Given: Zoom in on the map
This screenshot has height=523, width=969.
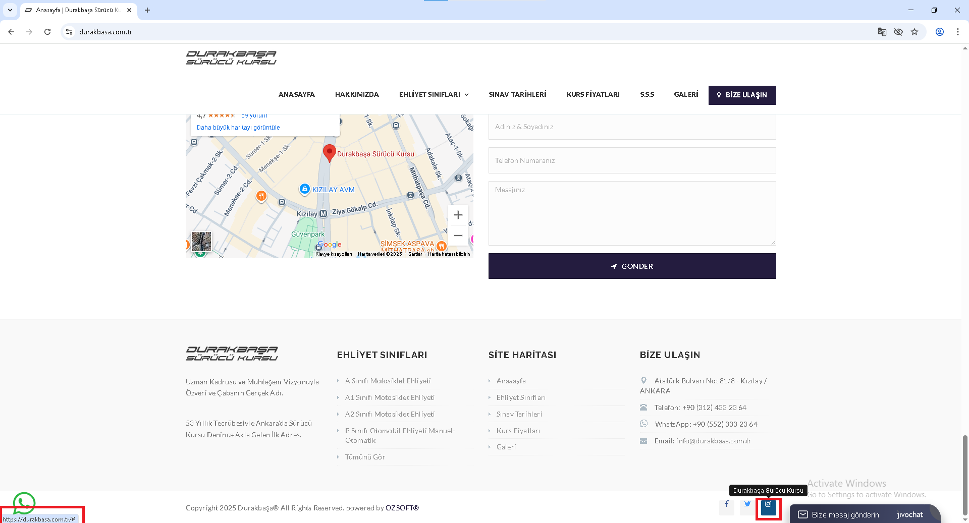Looking at the screenshot, I should (x=458, y=215).
